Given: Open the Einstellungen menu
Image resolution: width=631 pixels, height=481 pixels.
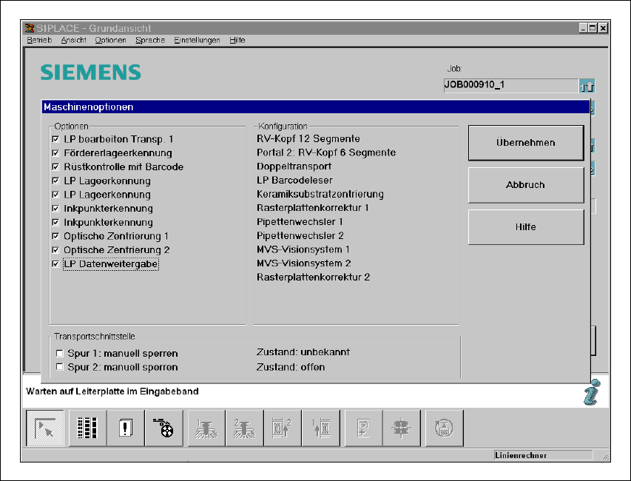Looking at the screenshot, I should pos(198,40).
